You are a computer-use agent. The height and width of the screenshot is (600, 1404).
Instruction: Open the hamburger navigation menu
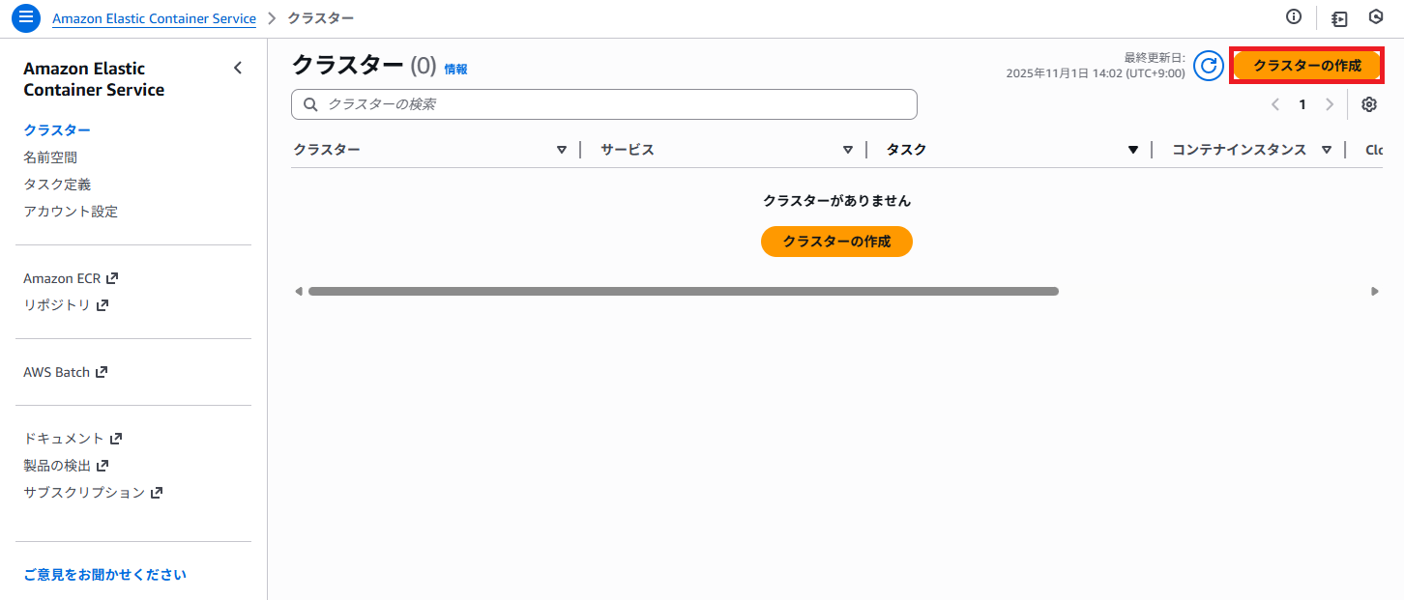point(26,18)
